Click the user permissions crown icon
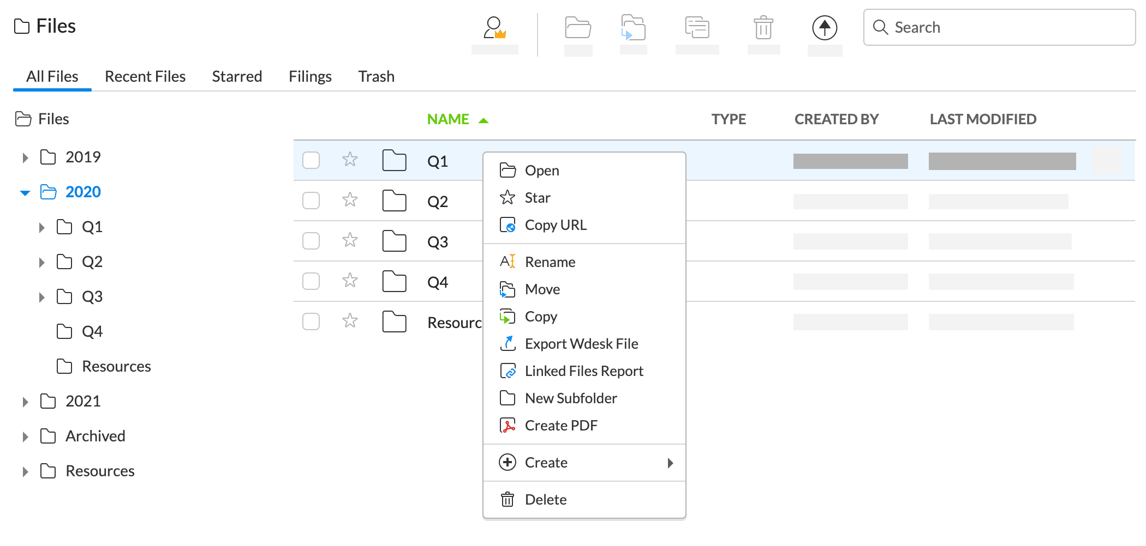 pos(494,28)
